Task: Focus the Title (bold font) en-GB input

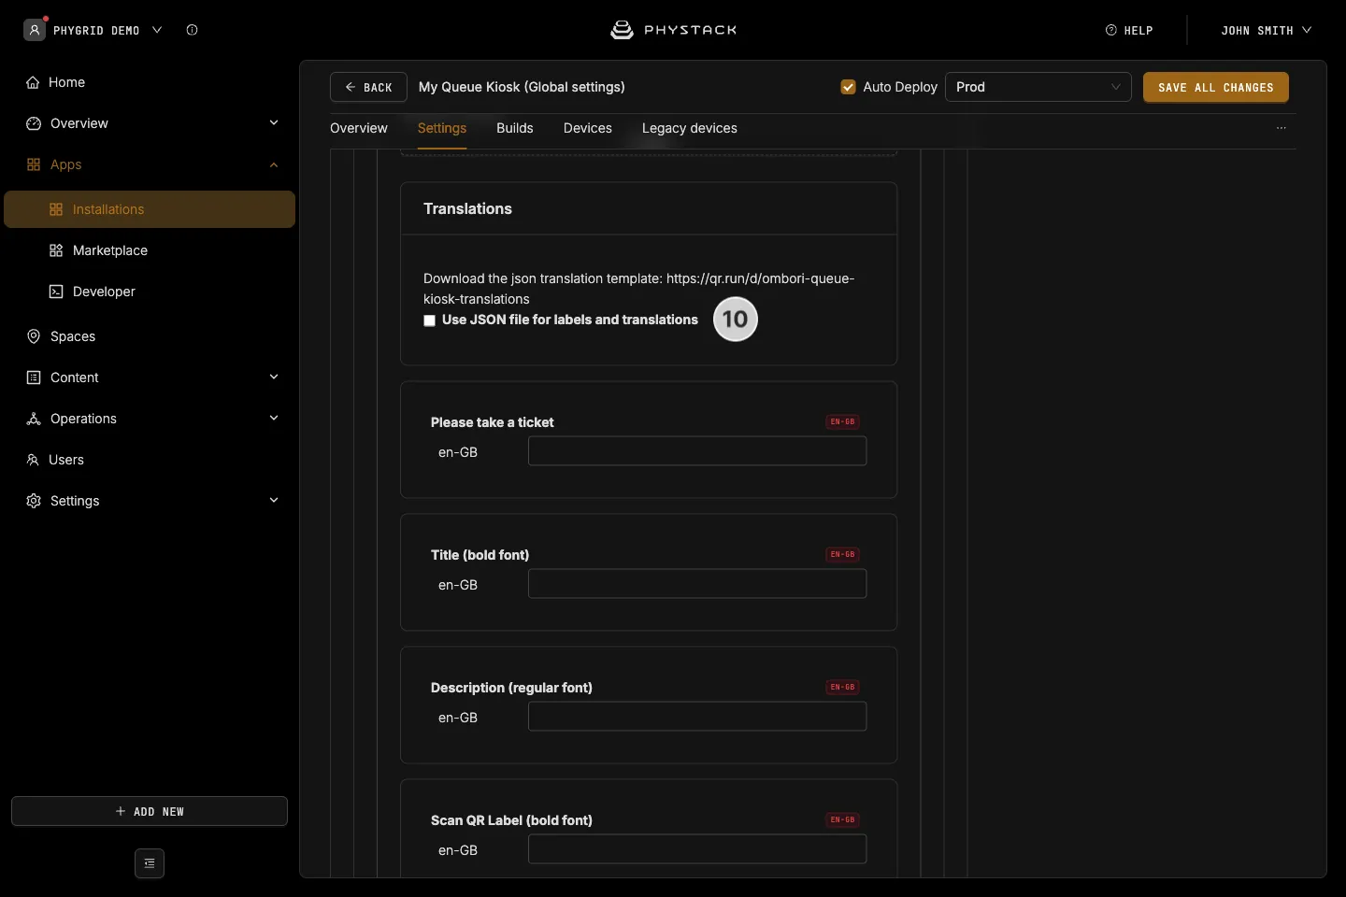Action: tap(697, 584)
